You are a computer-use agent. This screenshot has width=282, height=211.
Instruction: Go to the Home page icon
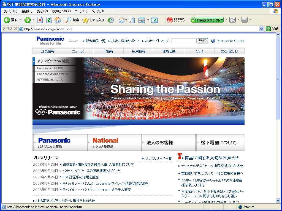[x=58, y=20]
